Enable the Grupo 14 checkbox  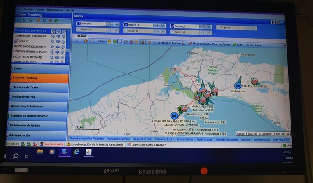click(x=172, y=32)
